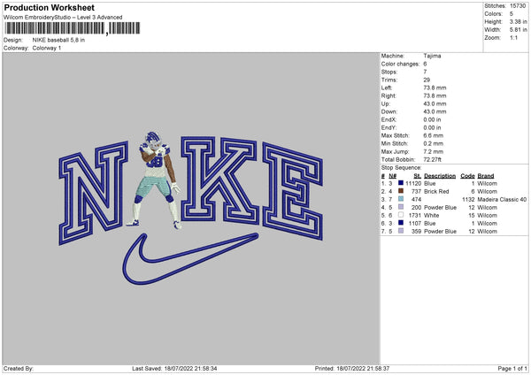Click the Powder Blue swatch with 200 stitches
The height and width of the screenshot is (375, 531).
point(401,207)
